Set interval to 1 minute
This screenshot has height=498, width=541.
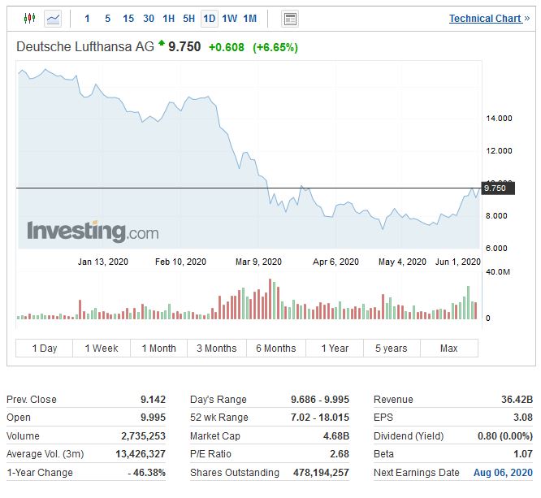[x=87, y=19]
